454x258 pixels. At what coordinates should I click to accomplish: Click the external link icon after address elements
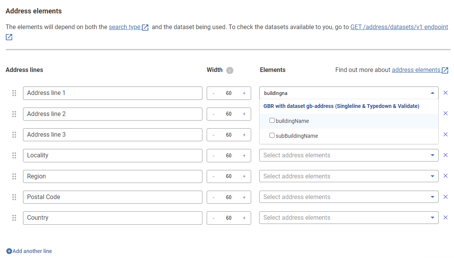pos(444,70)
